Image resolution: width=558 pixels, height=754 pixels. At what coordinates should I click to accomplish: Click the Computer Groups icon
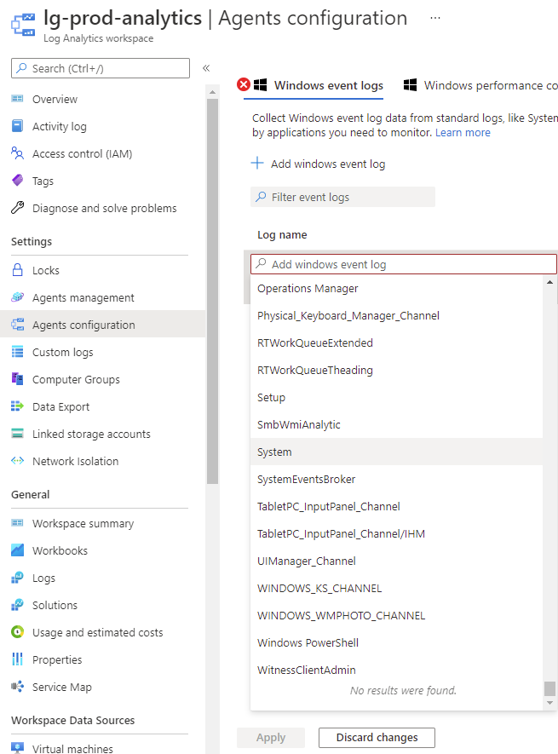pos(17,379)
